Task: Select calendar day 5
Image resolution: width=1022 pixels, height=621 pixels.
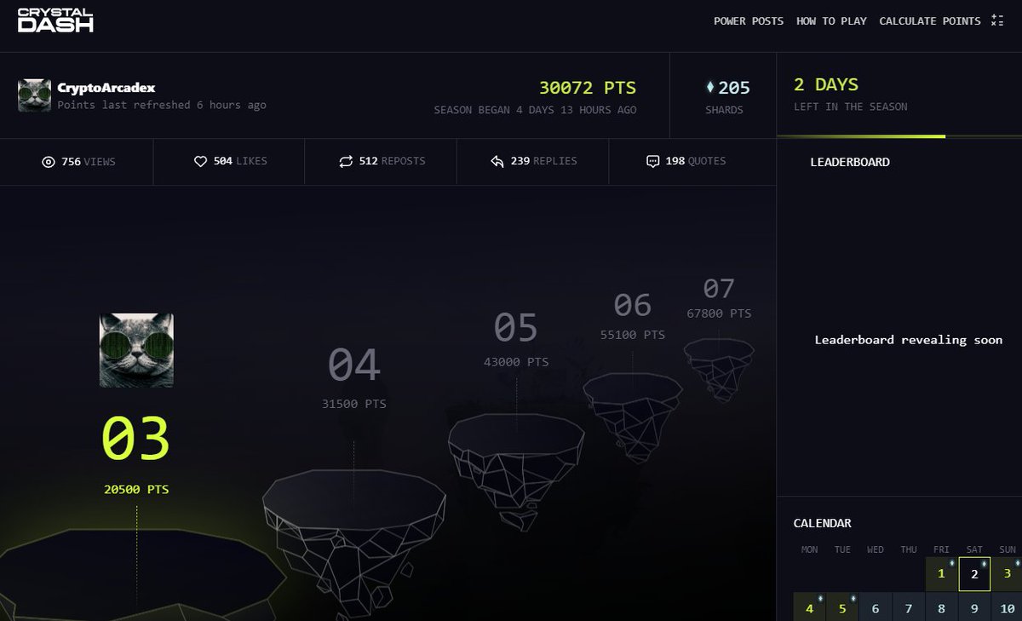Action: (842, 607)
